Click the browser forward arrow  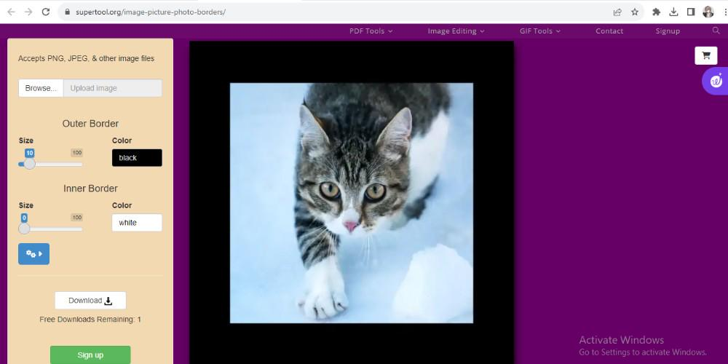[x=28, y=12]
